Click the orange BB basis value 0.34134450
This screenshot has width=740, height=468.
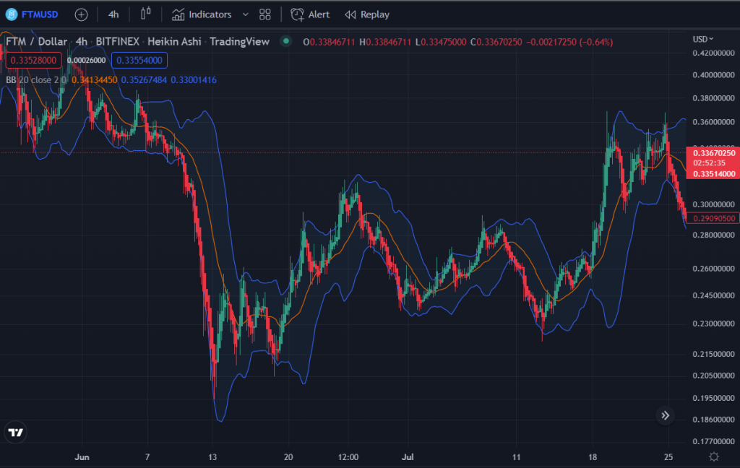pos(95,79)
